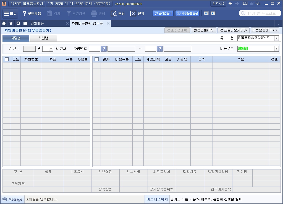283x204 pixels.
Task: Click the Q quick search icon
Action: click(18, 23)
